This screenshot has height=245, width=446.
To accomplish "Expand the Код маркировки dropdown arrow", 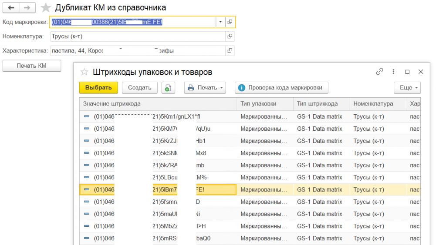I will (x=220, y=22).
